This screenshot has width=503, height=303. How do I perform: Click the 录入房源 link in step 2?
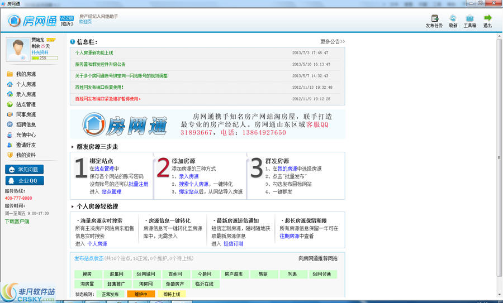click(189, 176)
